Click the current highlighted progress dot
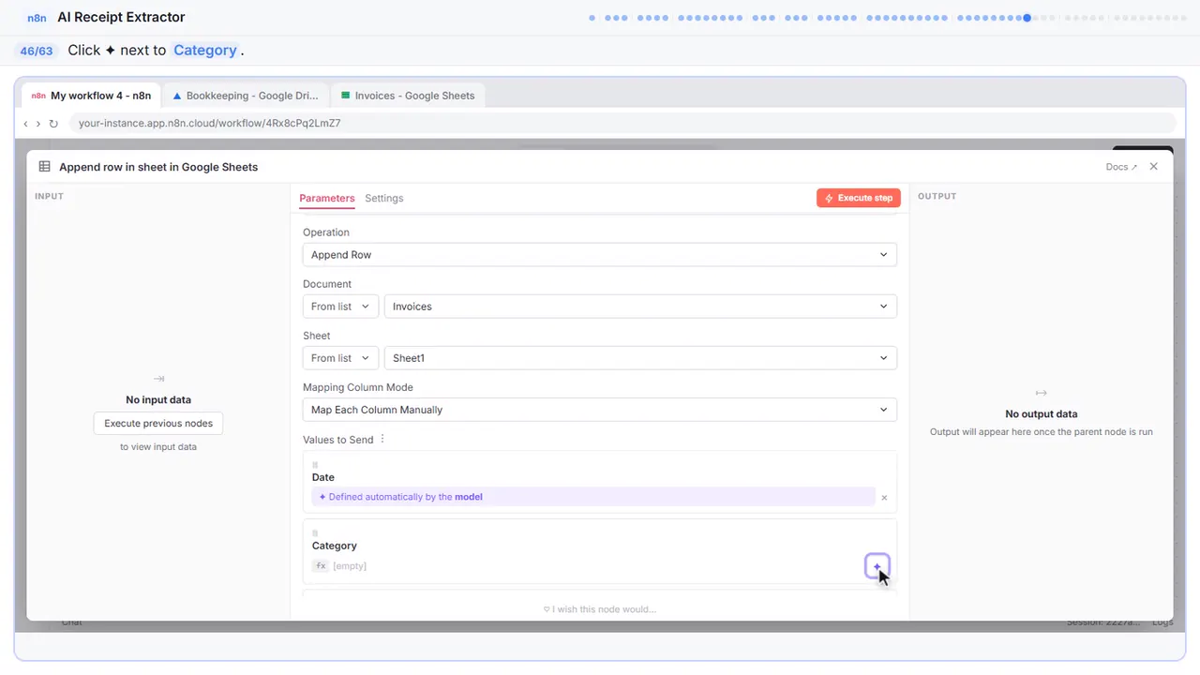The height and width of the screenshot is (675, 1200). coord(1027,18)
